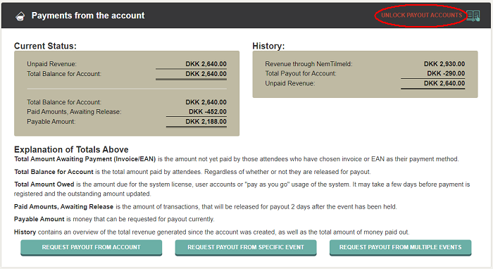Click the Explanation of Totals Above heading
Image resolution: width=493 pixels, height=269 pixels.
tap(71, 149)
